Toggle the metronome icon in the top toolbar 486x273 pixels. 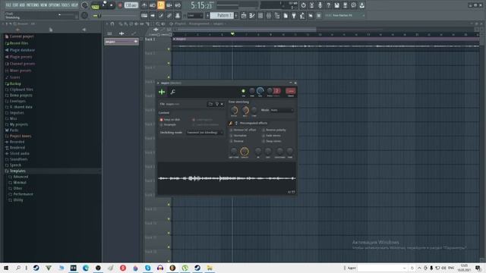coord(144,5)
